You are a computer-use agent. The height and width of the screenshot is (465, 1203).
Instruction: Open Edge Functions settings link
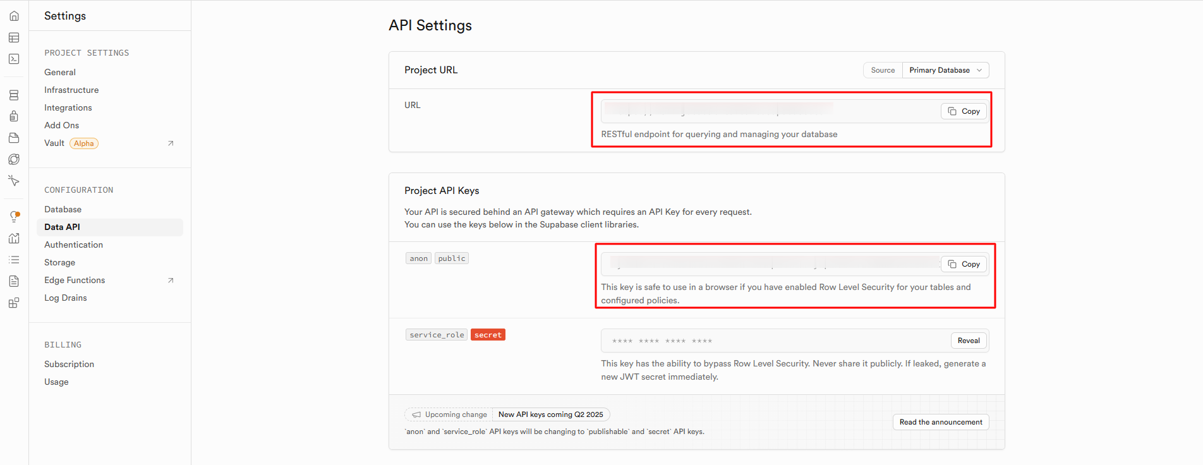point(75,280)
